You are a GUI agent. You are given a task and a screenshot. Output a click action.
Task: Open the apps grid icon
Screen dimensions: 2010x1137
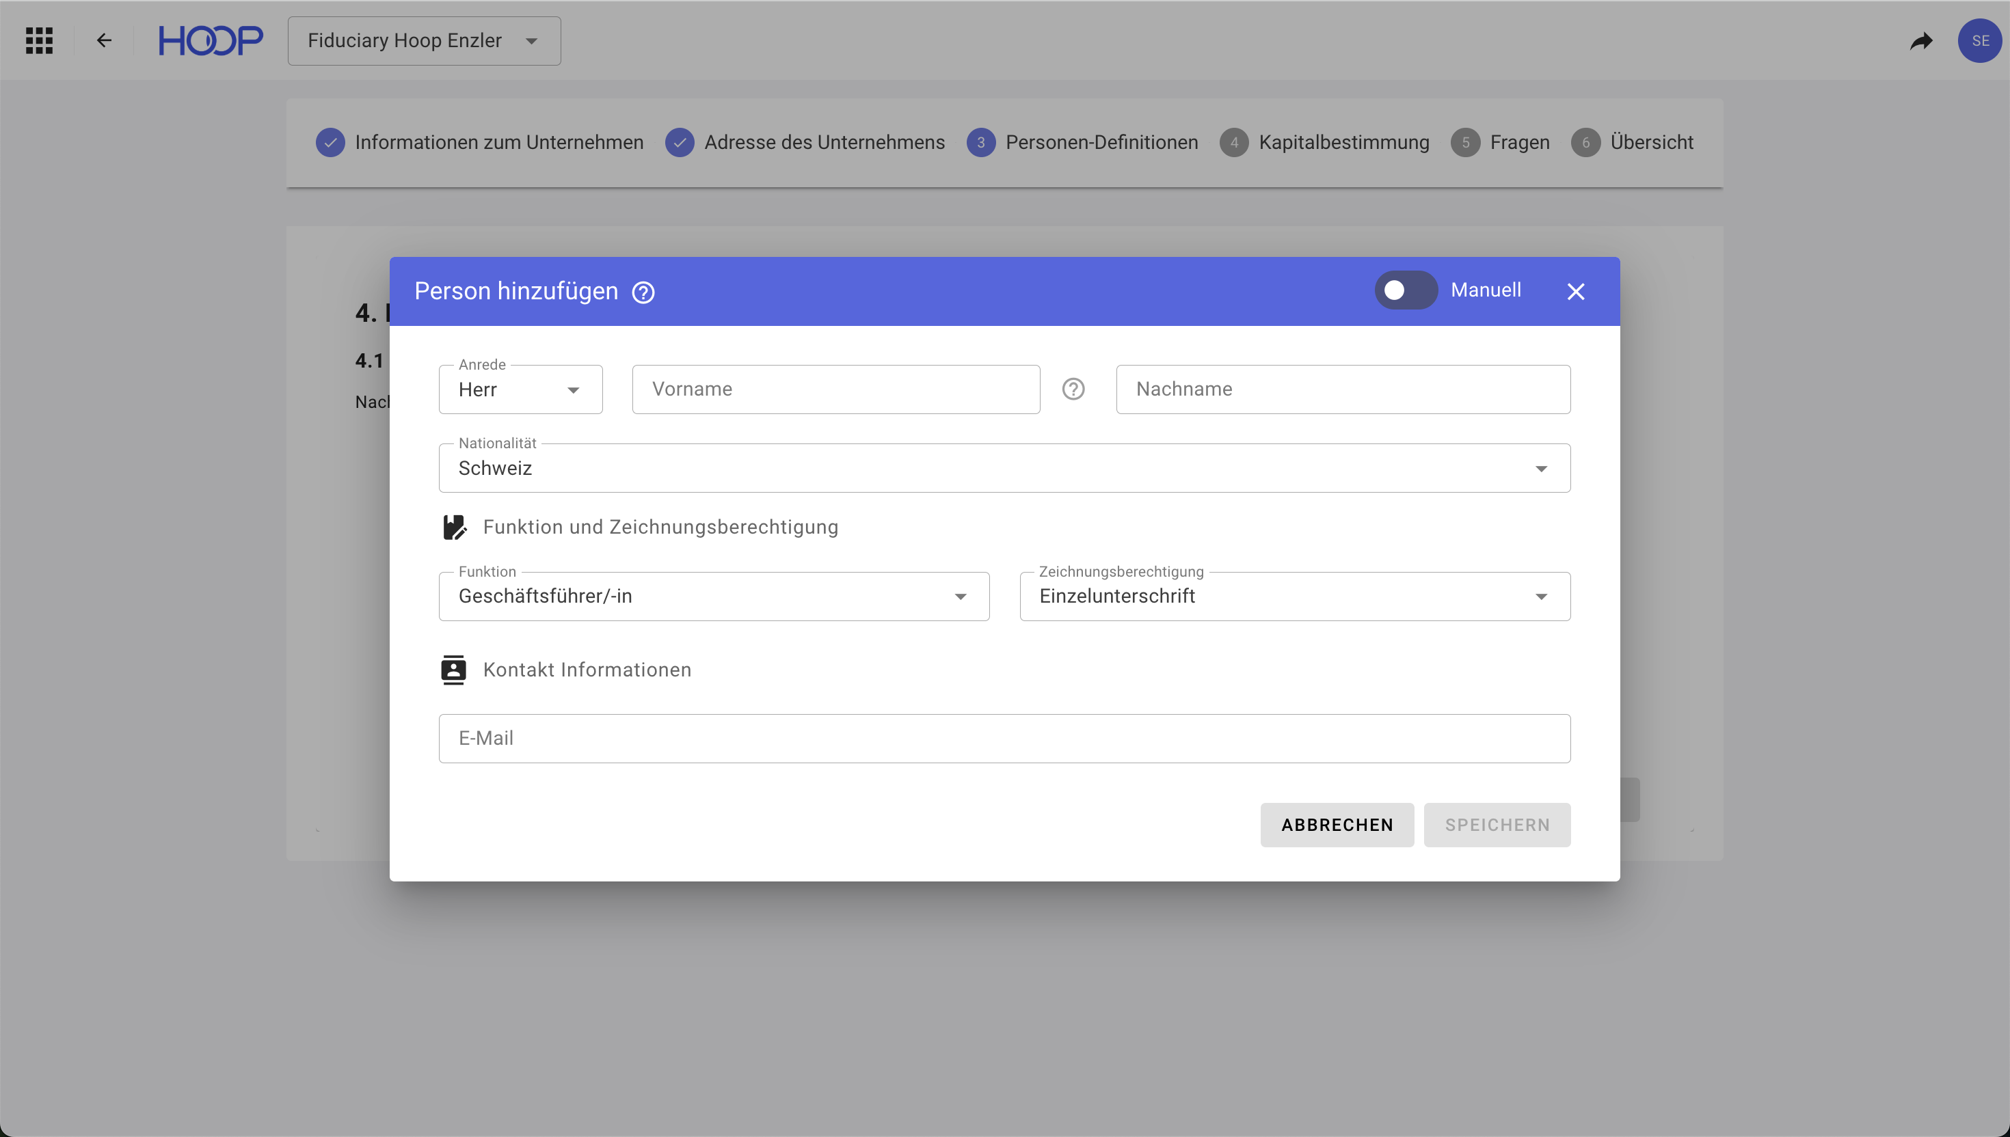tap(39, 40)
